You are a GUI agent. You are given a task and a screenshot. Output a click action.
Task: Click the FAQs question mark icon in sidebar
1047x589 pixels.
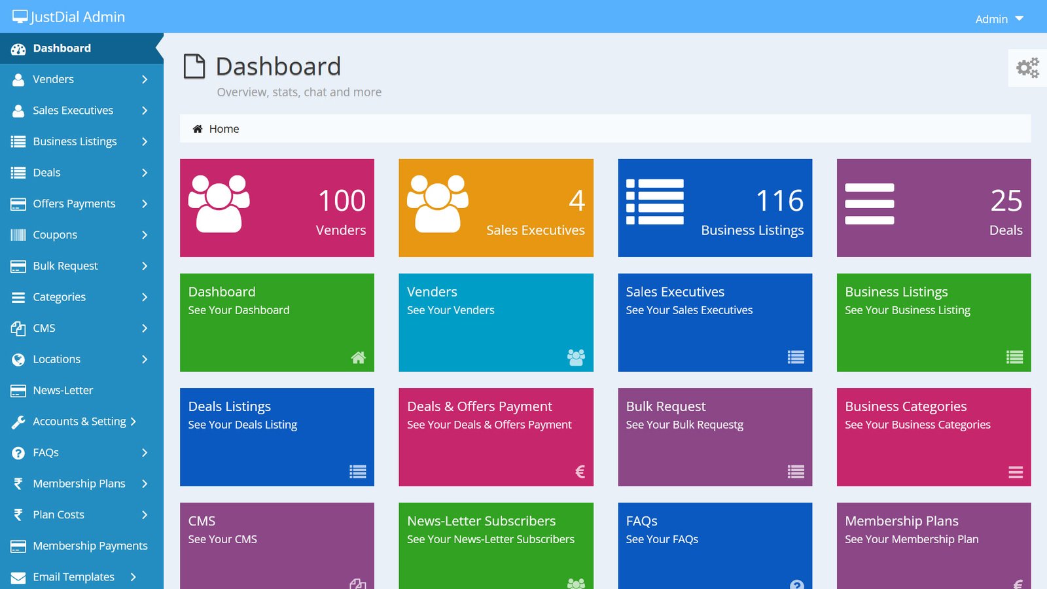[18, 453]
